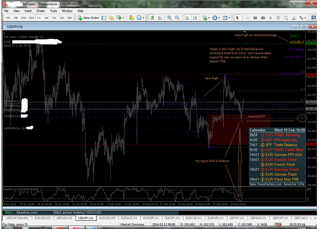Select the trend by angle tool

pos(293,18)
